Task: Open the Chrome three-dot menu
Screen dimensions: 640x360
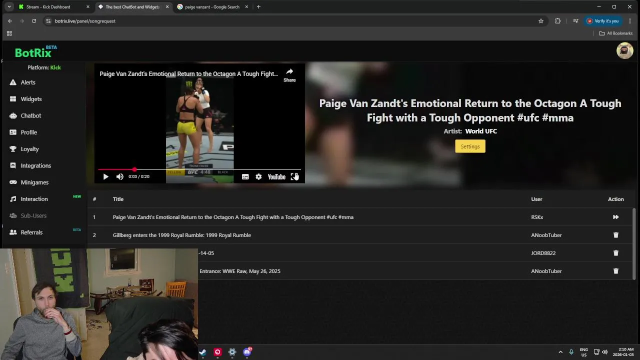Action: 630,21
